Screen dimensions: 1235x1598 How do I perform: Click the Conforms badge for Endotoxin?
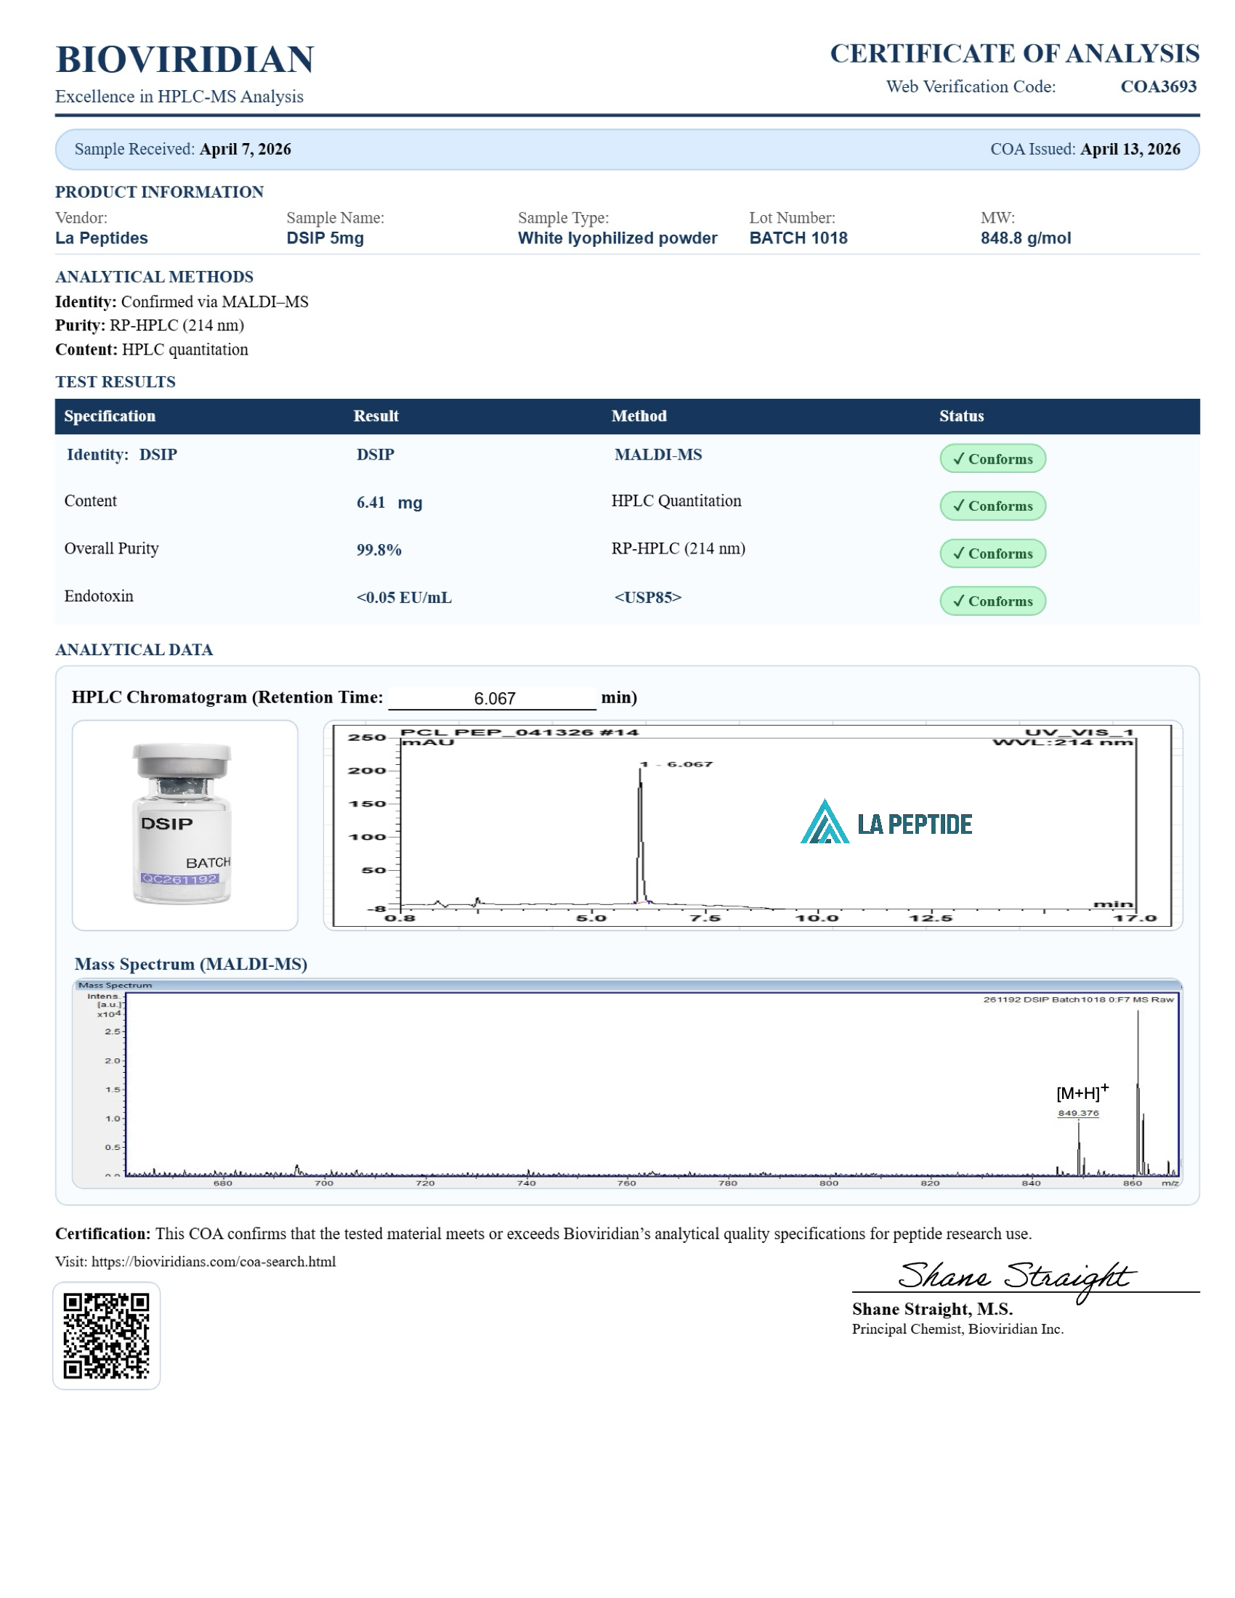[992, 601]
